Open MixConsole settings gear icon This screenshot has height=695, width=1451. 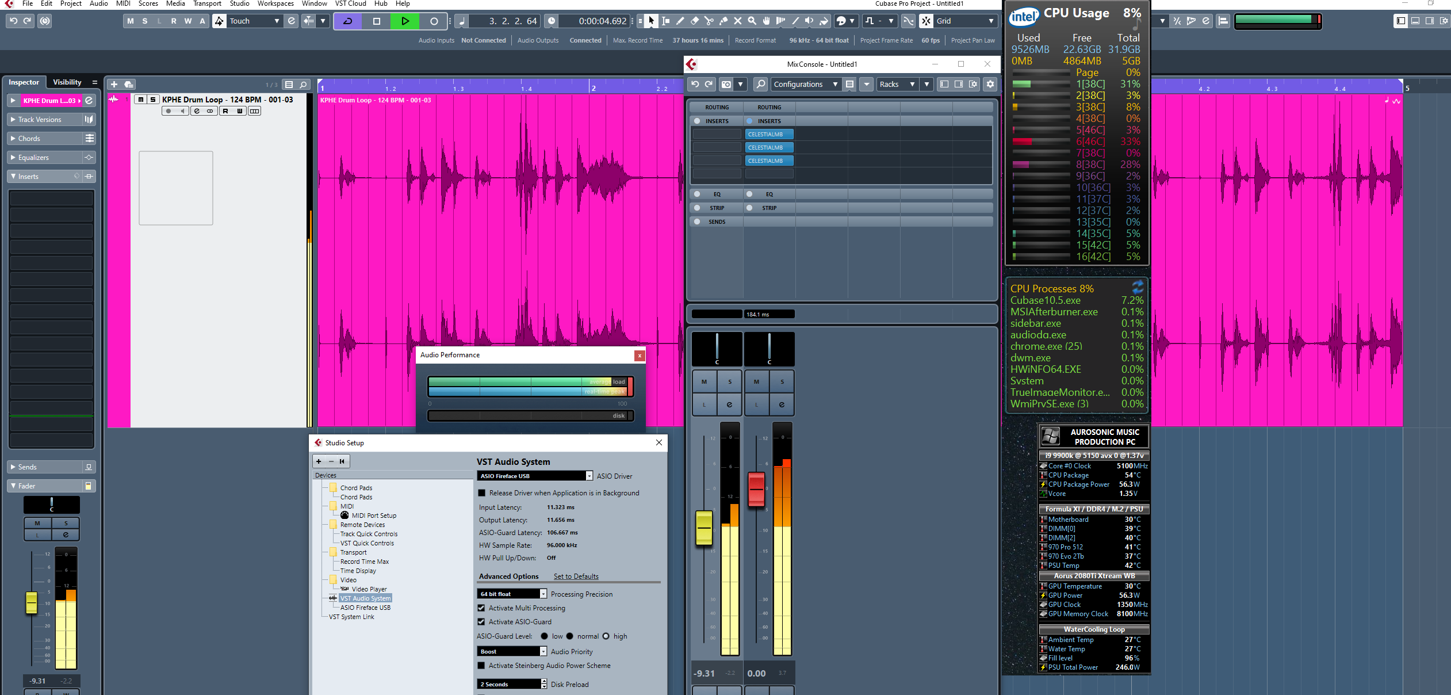tap(990, 84)
